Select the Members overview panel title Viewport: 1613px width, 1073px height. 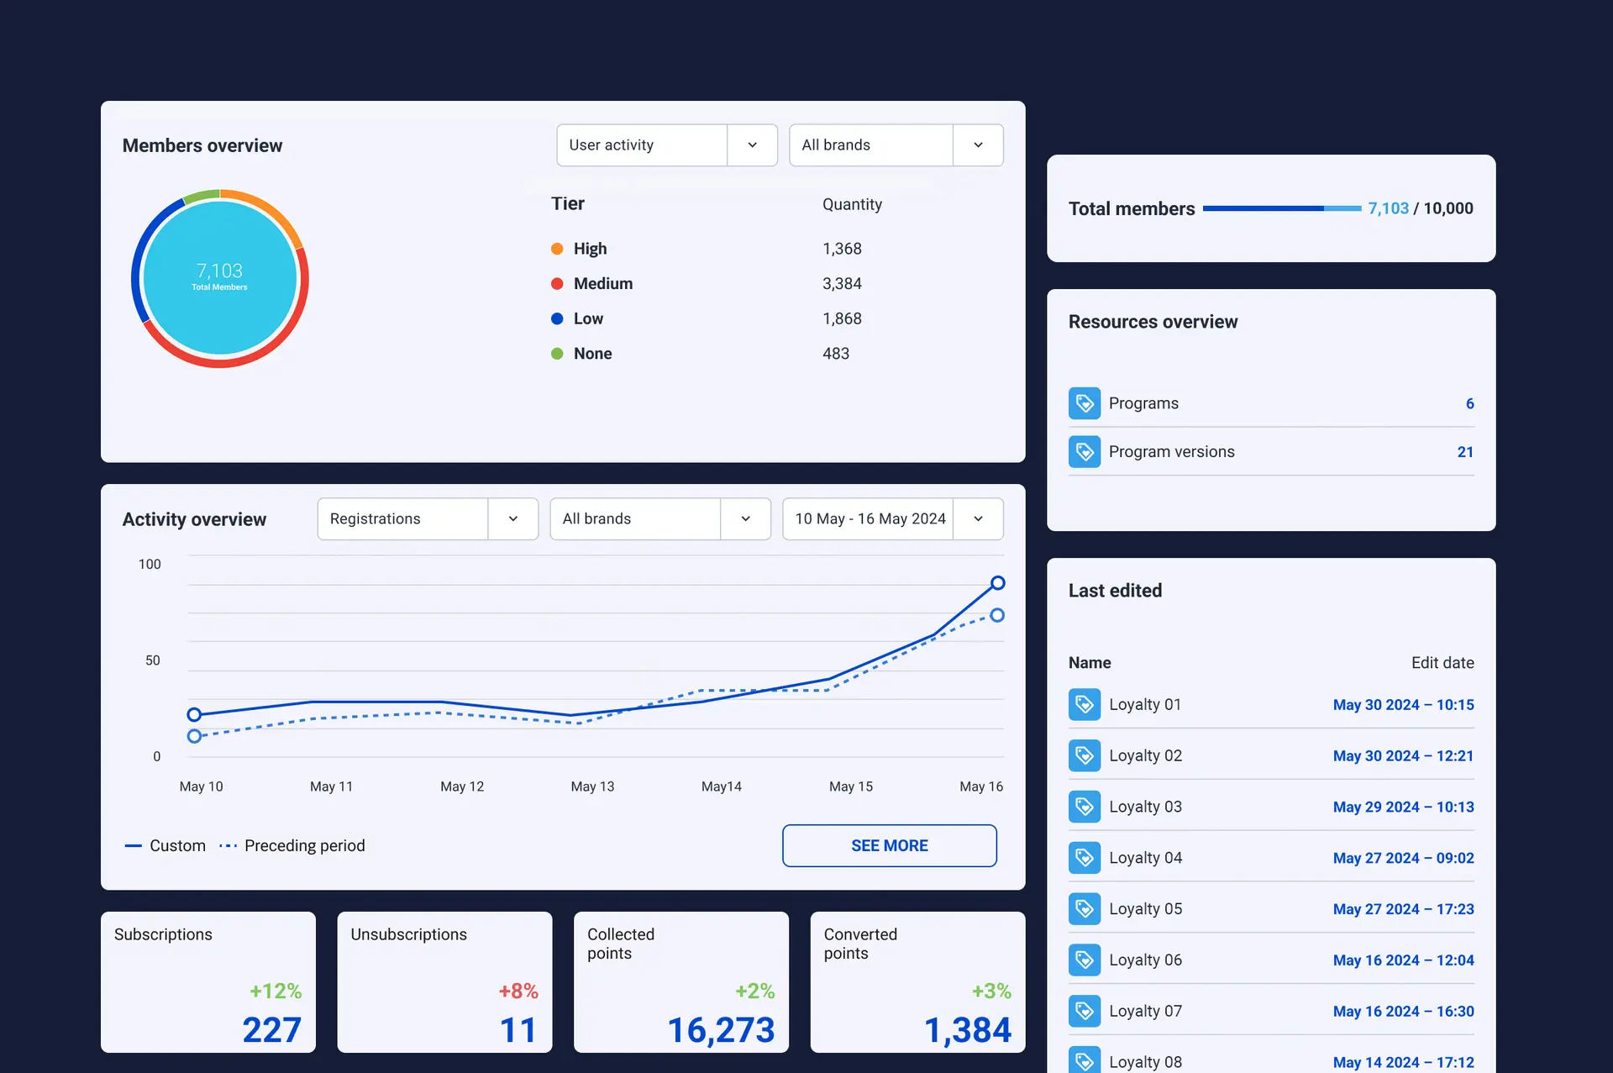[202, 145]
